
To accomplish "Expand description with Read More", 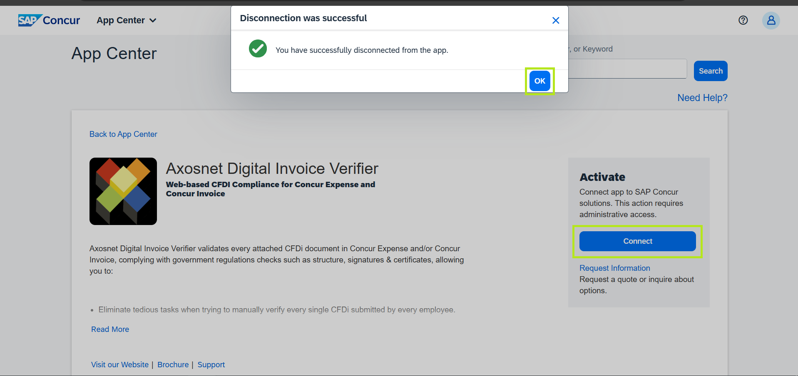I will pyautogui.click(x=110, y=329).
